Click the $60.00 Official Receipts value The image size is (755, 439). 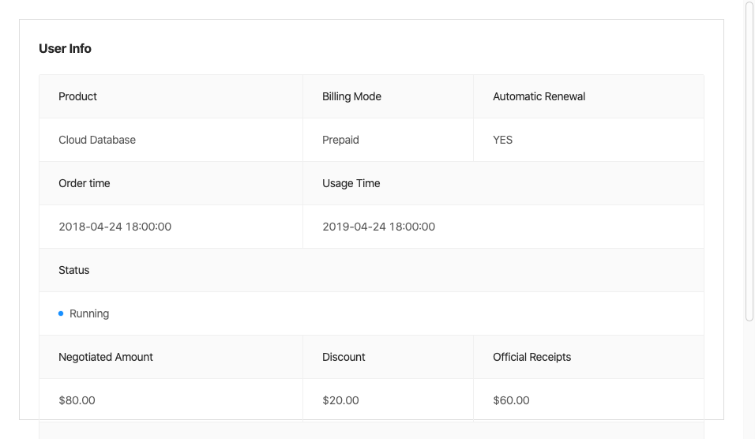click(x=511, y=400)
